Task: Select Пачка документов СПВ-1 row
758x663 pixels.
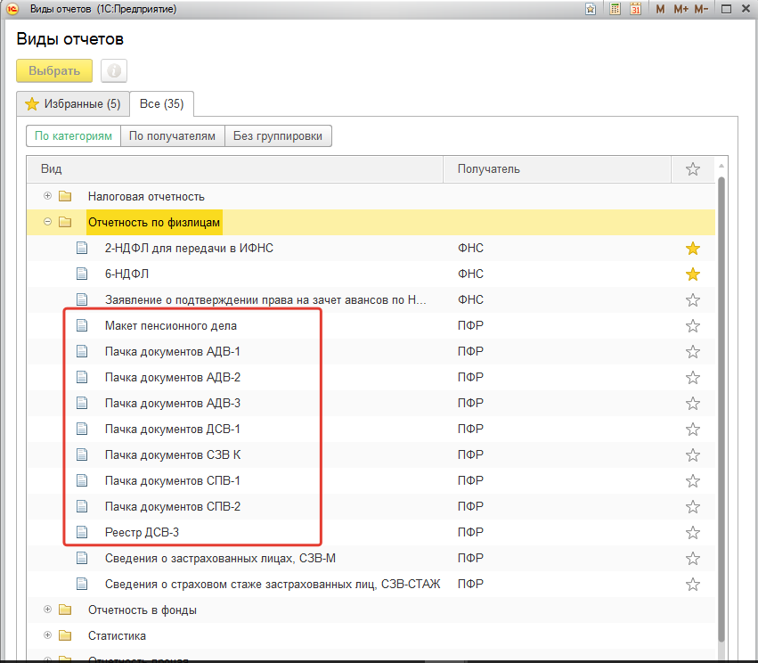Action: tap(371, 480)
